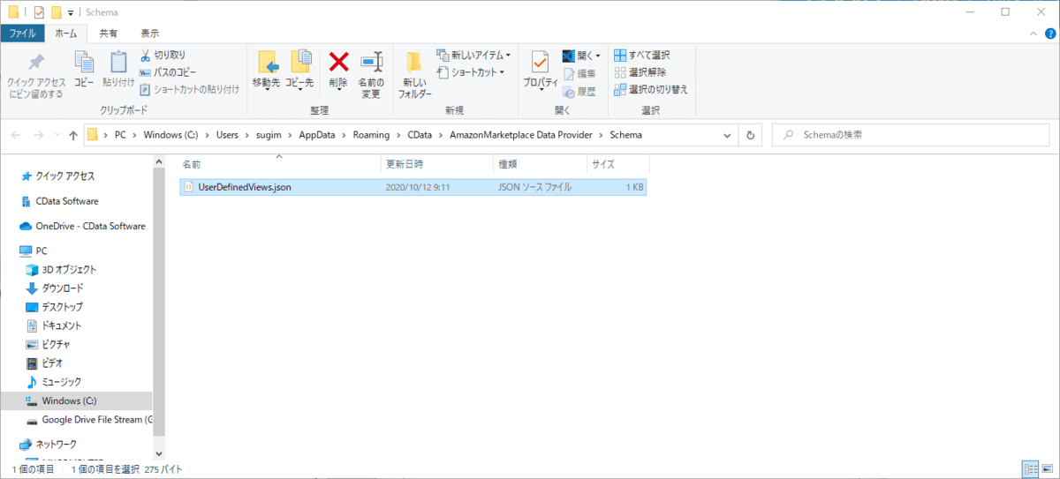Sort by Size (サイズ) column header
Screen dimensions: 1060x479
(617, 164)
